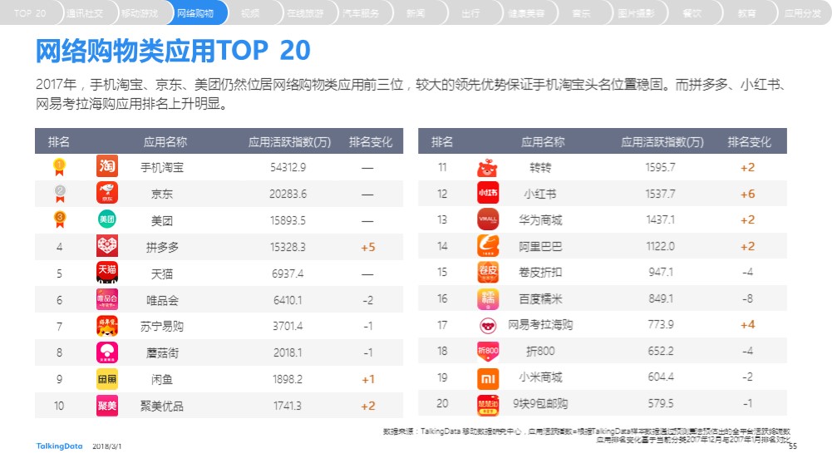Click the 聚美优品 app icon
The width and height of the screenshot is (832, 468).
tap(107, 406)
